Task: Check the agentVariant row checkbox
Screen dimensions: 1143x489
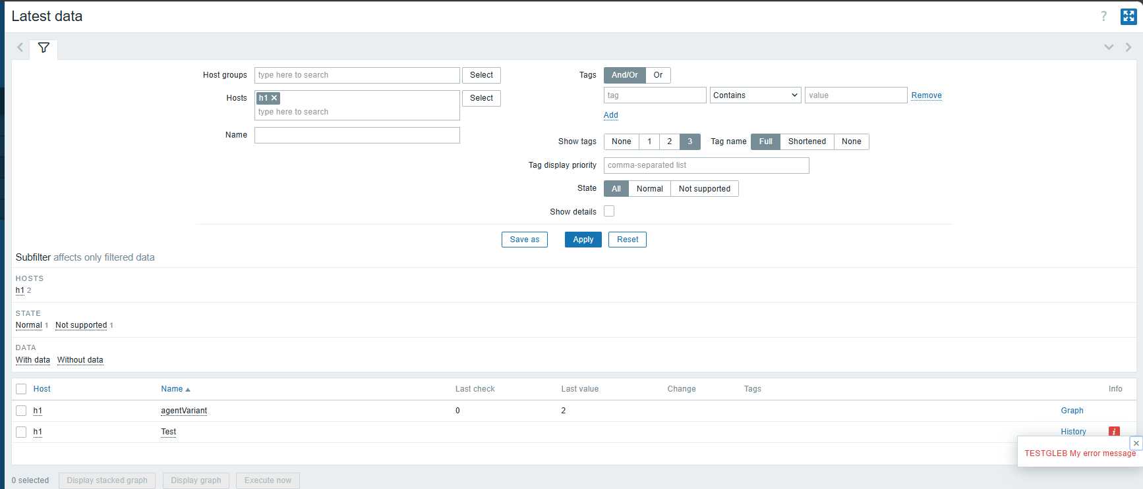Action: tap(21, 411)
